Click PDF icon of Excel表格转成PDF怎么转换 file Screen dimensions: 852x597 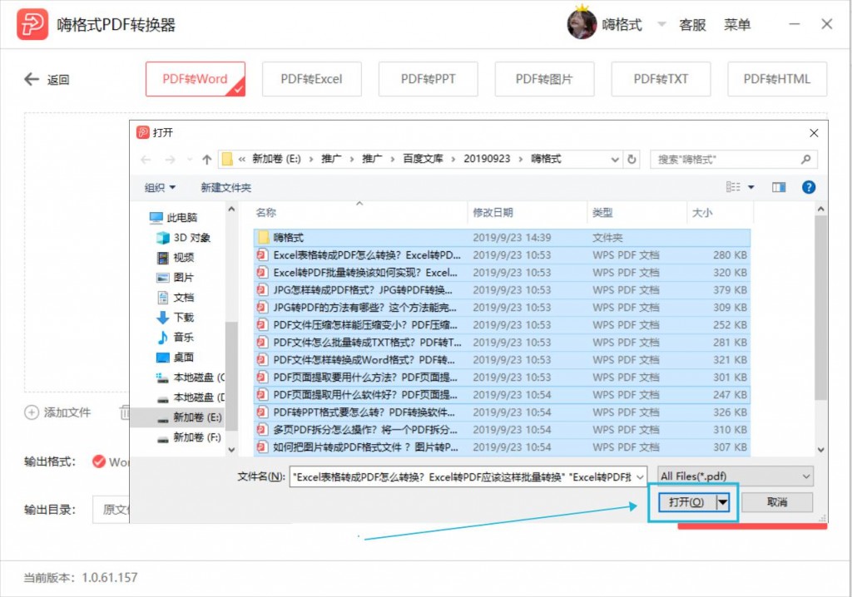tap(262, 254)
